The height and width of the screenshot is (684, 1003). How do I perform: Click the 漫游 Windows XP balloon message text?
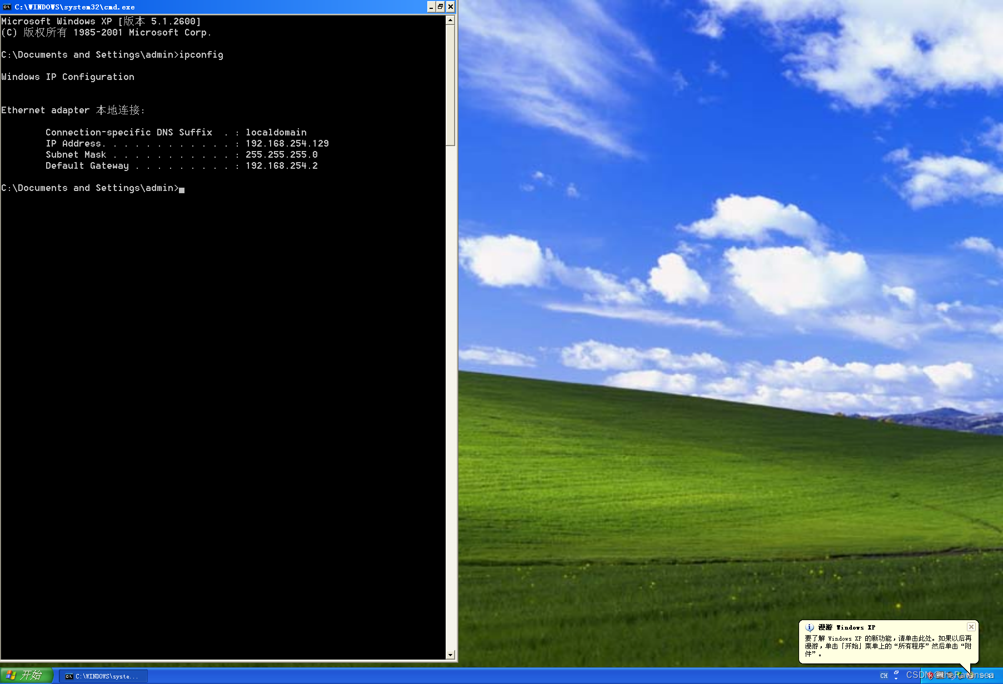[x=888, y=646]
